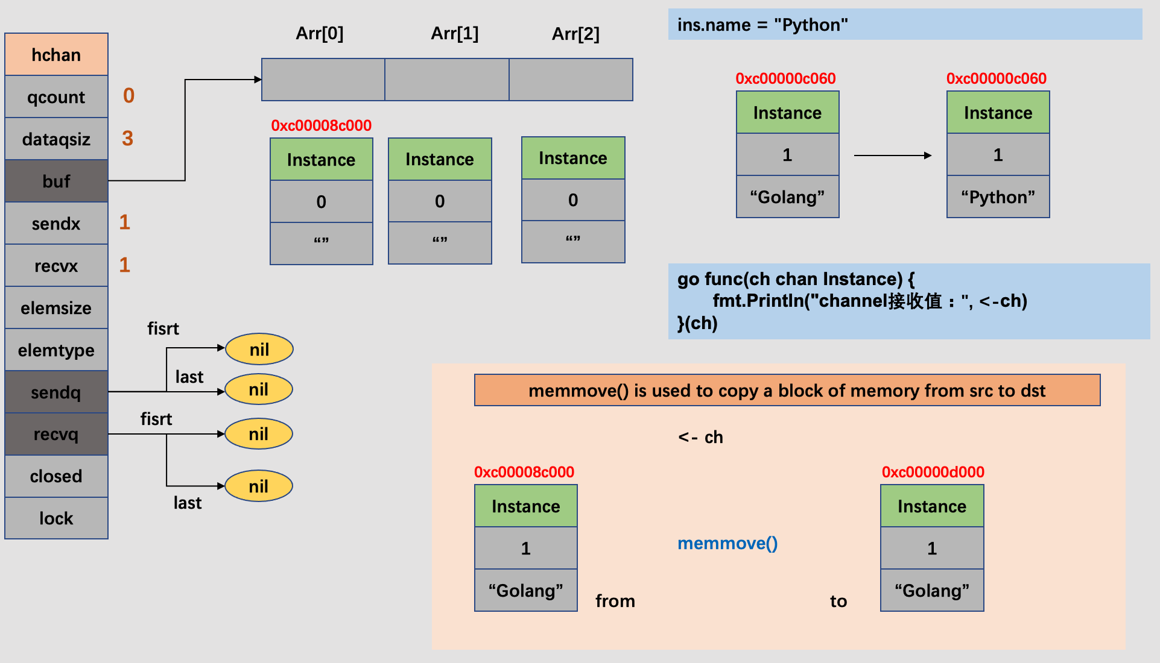Click the "Python" value cell
Screen dimensions: 1160x663
pos(998,197)
